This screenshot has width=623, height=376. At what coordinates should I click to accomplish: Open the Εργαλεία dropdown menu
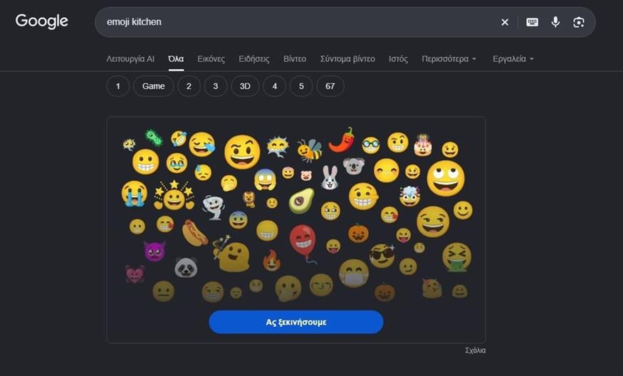(513, 59)
